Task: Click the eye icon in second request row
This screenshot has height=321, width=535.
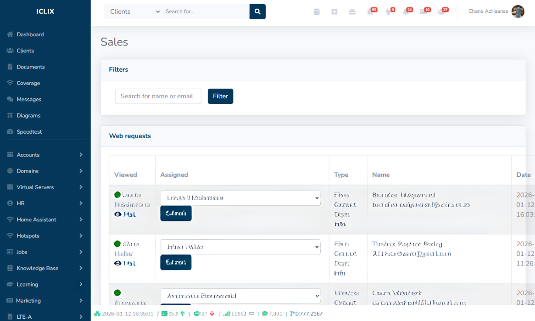Action: (117, 263)
